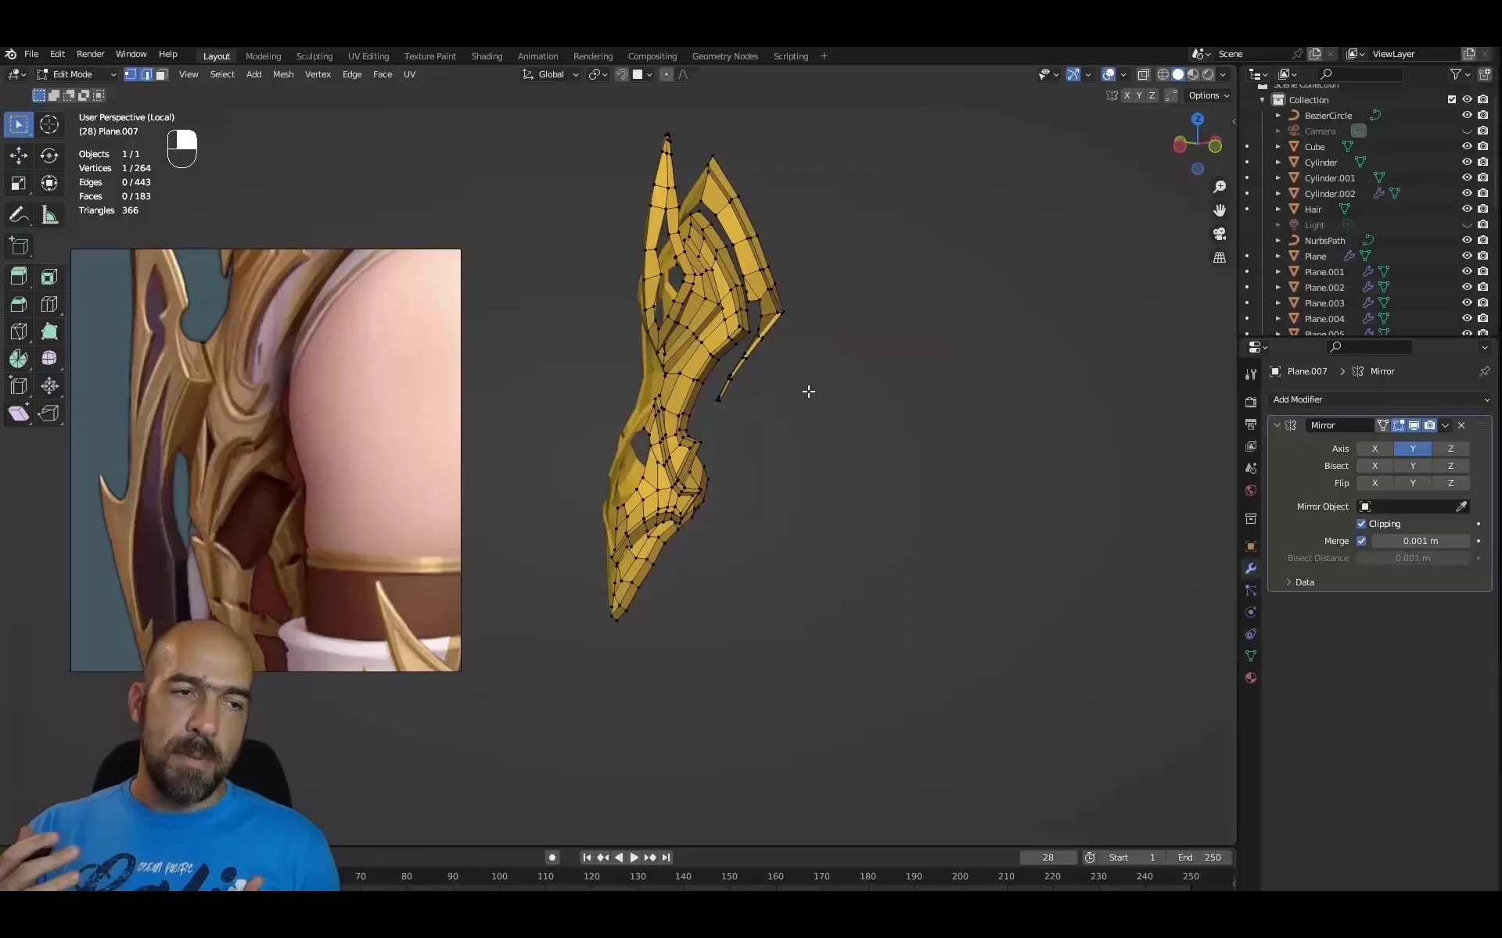Select the Inset Faces tool
The height and width of the screenshot is (938, 1502).
coord(49,275)
